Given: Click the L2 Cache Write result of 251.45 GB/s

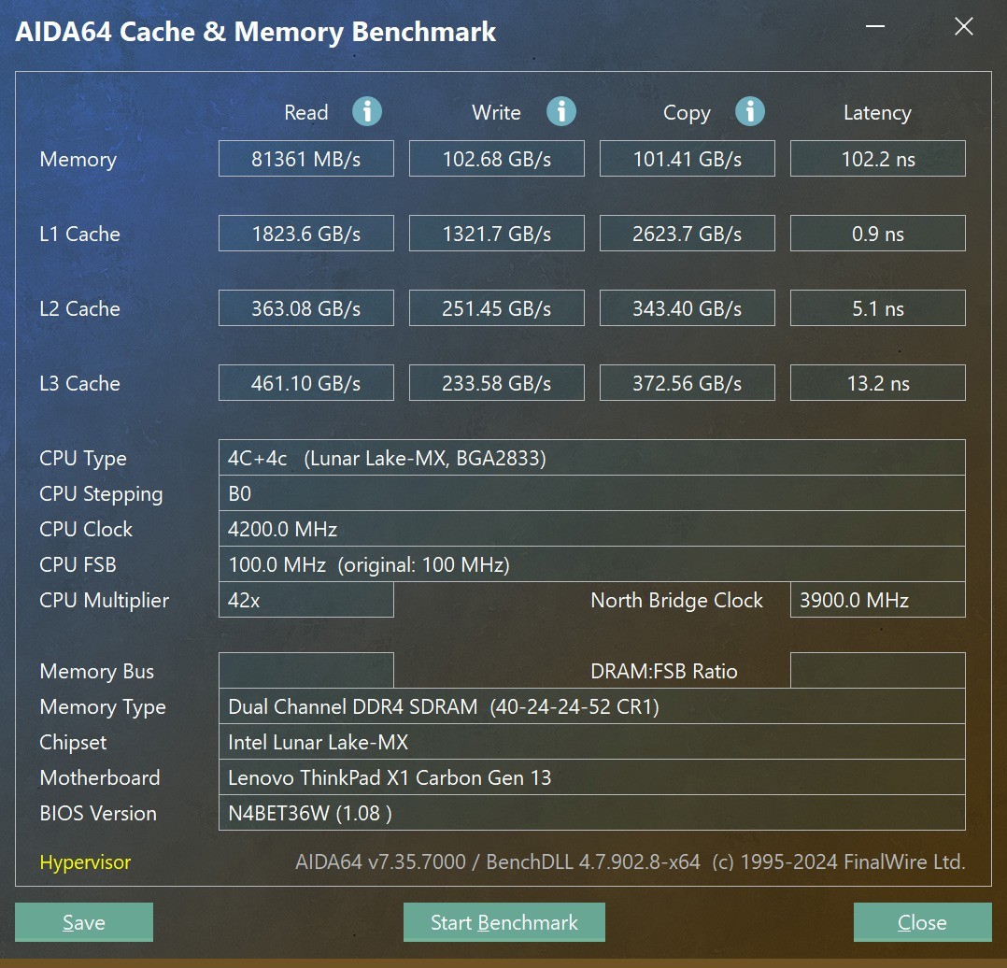Looking at the screenshot, I should click(x=496, y=307).
